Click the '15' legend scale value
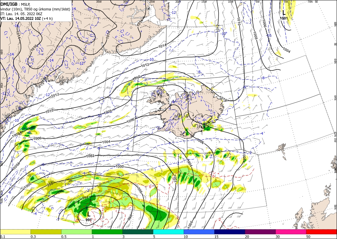Screen dimensions: 337x239 [216, 237]
